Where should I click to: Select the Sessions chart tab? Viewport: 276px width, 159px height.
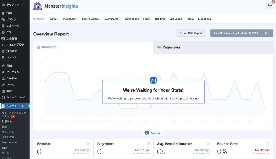(x=93, y=47)
